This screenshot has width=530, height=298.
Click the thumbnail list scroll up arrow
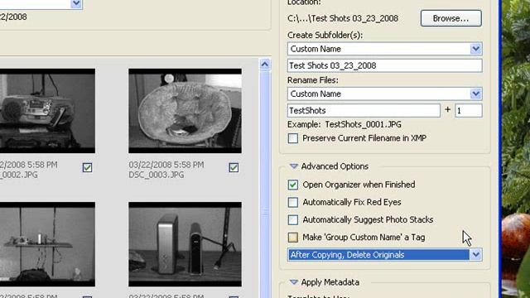point(265,65)
